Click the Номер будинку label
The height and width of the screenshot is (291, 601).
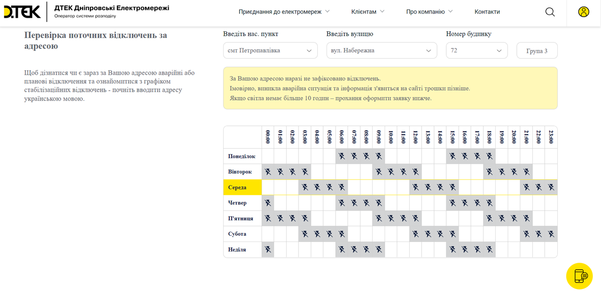pos(469,34)
